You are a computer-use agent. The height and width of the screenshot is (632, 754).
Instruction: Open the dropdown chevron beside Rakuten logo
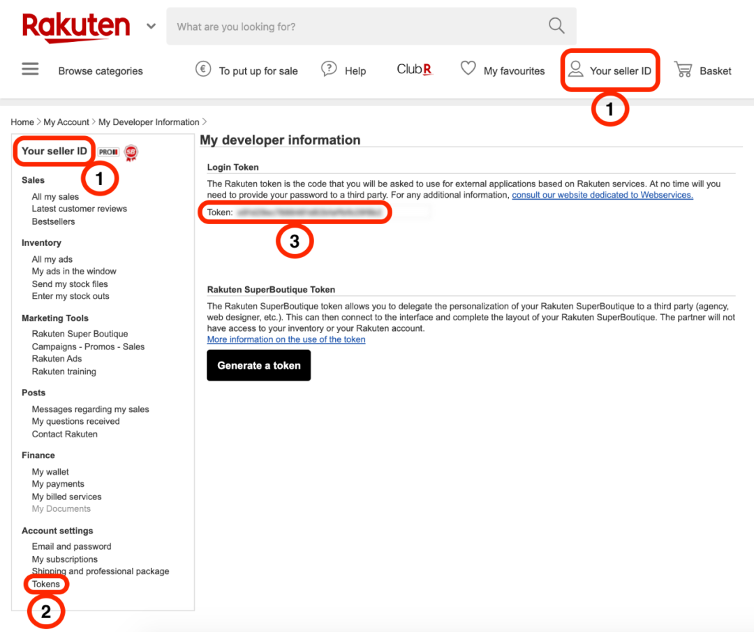pos(151,26)
